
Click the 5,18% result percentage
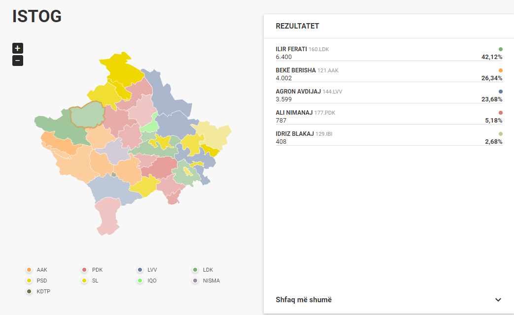coord(494,121)
